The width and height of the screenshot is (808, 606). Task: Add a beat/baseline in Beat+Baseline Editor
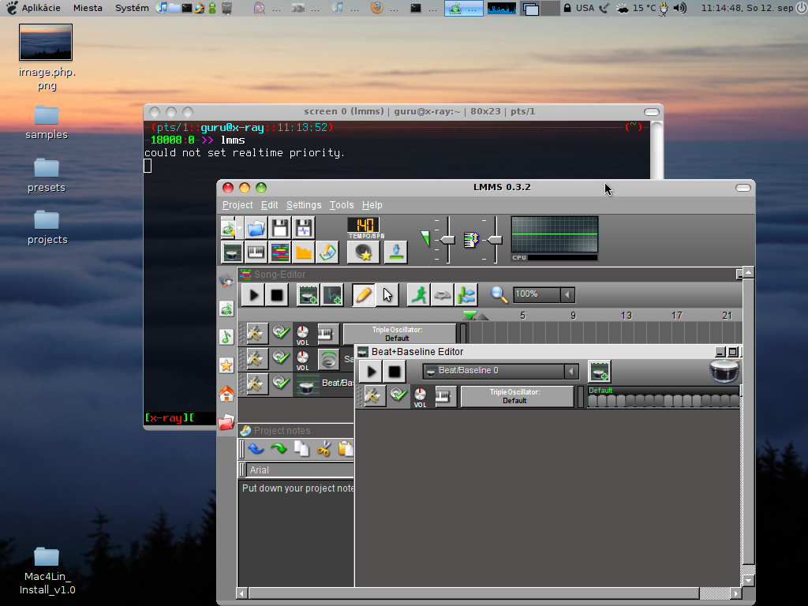[599, 371]
